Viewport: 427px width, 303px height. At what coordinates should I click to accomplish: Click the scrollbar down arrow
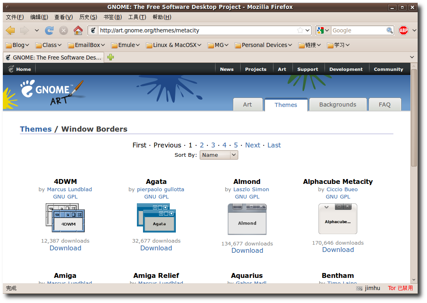[x=414, y=280]
